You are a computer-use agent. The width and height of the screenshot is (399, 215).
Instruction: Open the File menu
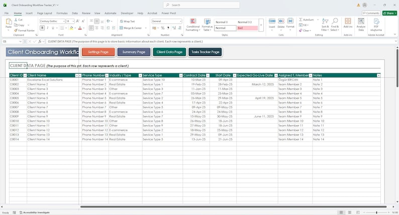coord(7,13)
